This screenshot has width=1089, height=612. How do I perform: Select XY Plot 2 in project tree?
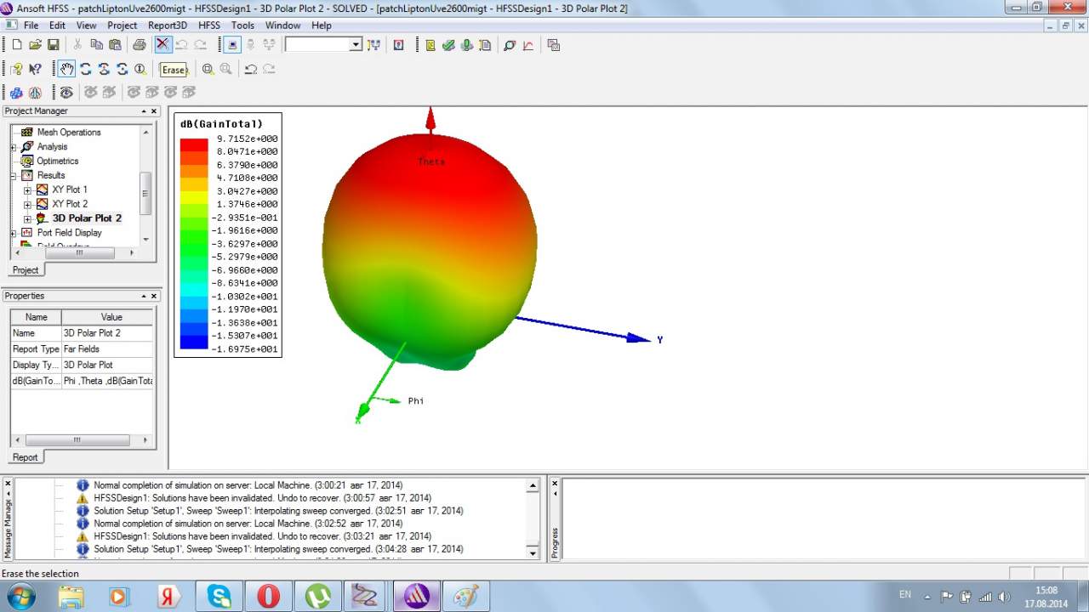[x=69, y=204]
